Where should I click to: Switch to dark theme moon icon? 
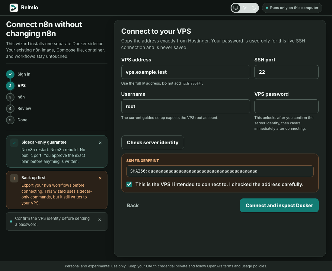[x=254, y=8]
